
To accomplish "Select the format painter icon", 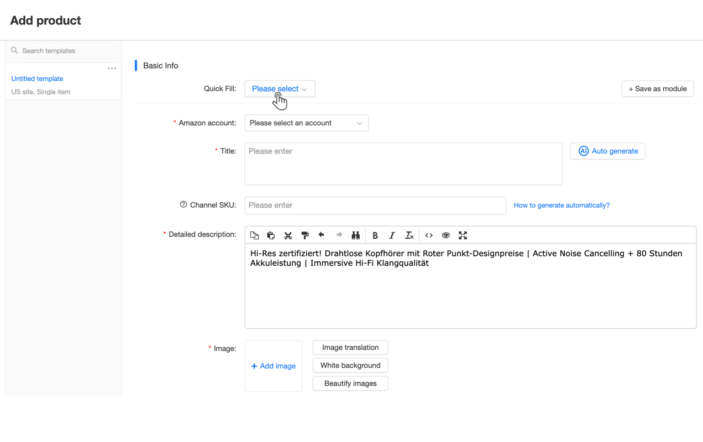I will [x=305, y=235].
